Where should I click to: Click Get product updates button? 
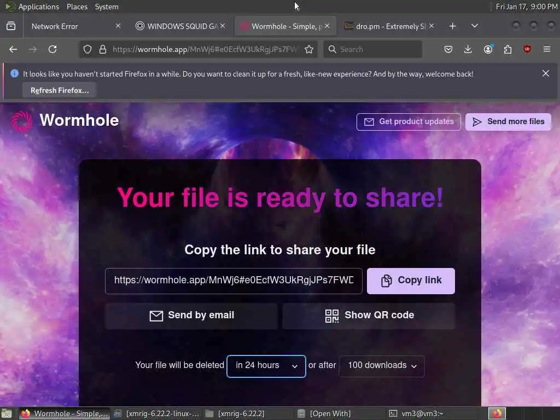pyautogui.click(x=409, y=122)
